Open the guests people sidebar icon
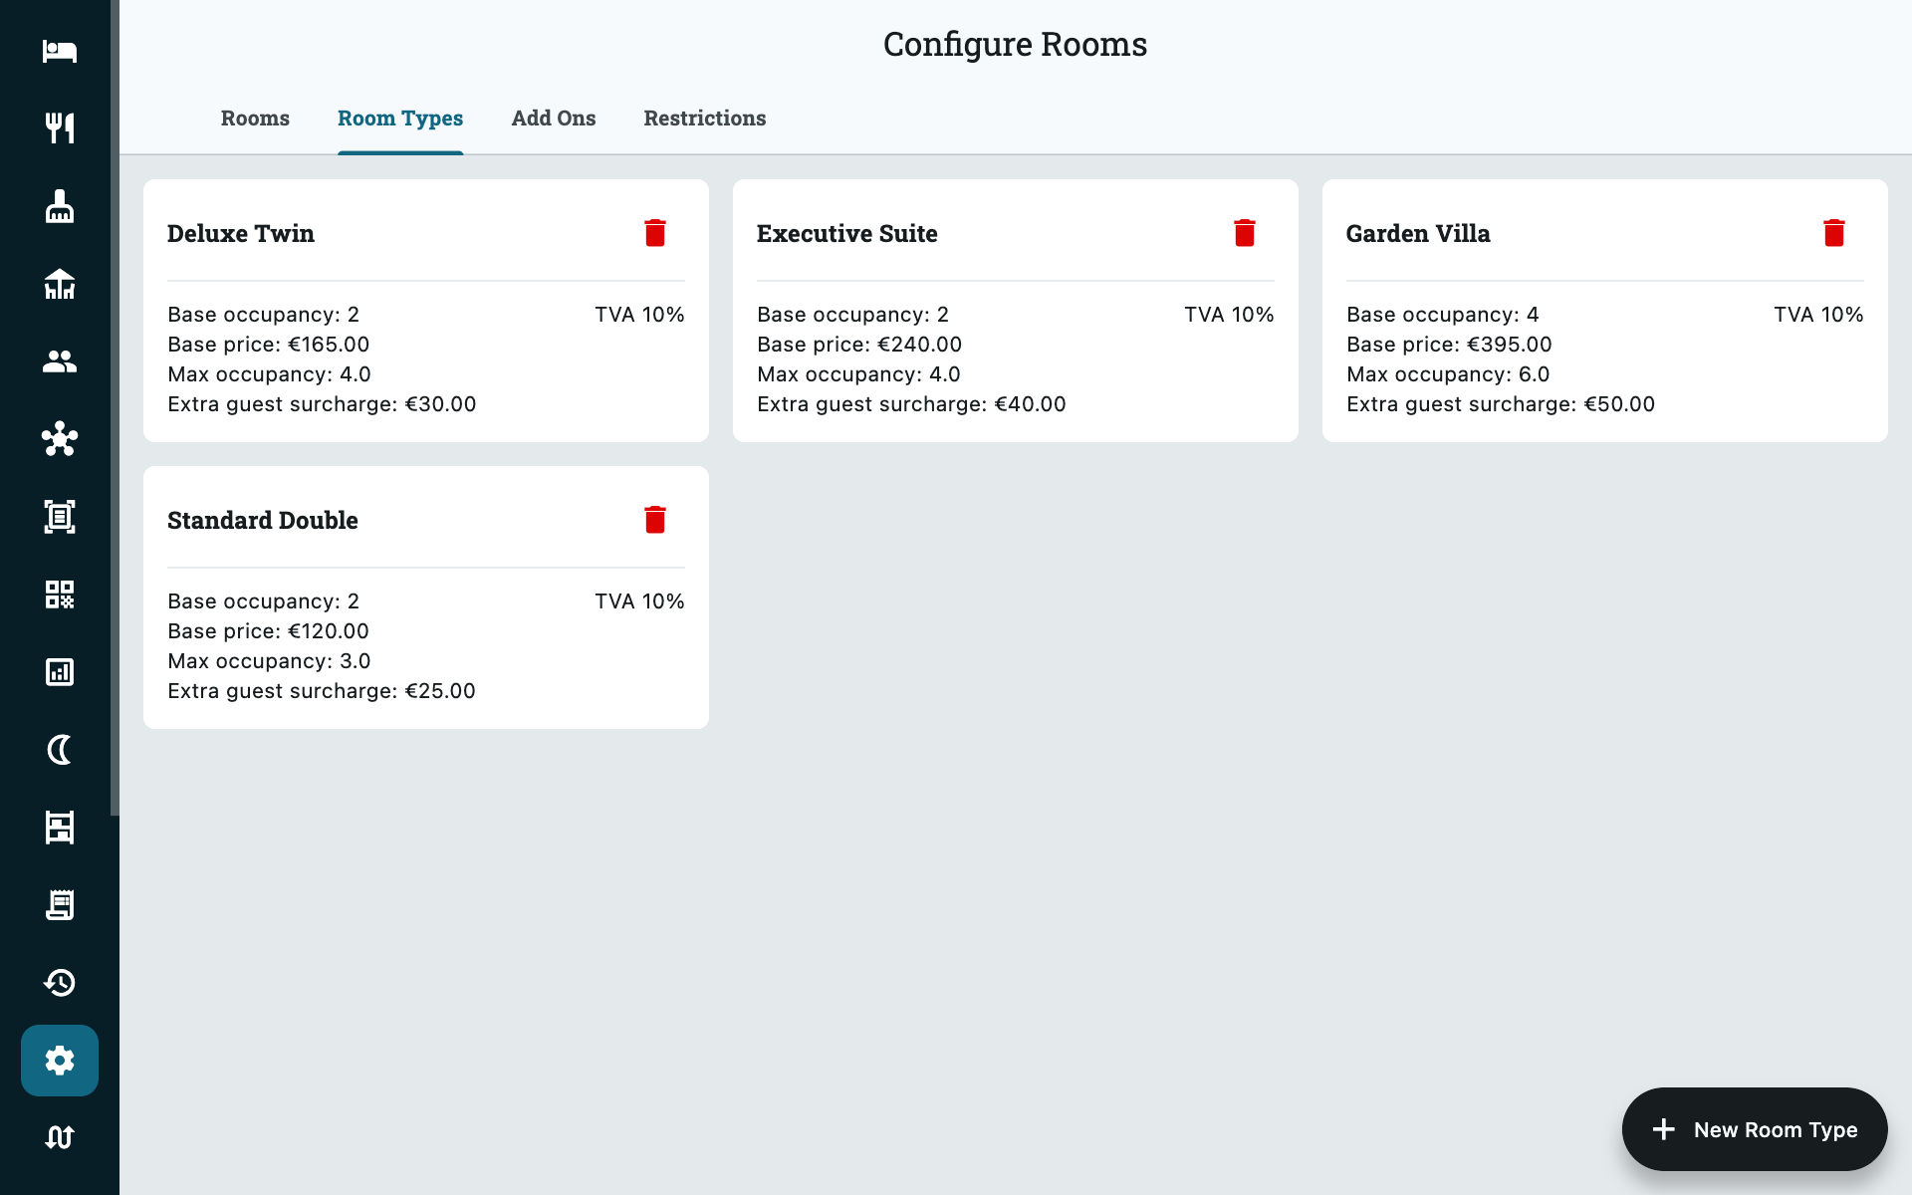 coord(60,361)
